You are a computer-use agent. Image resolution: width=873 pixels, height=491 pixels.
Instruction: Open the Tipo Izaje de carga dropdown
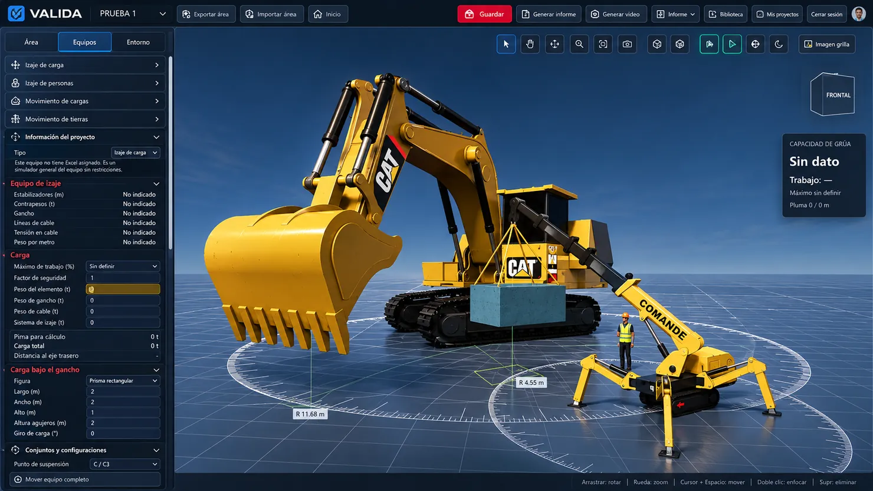pyautogui.click(x=136, y=153)
